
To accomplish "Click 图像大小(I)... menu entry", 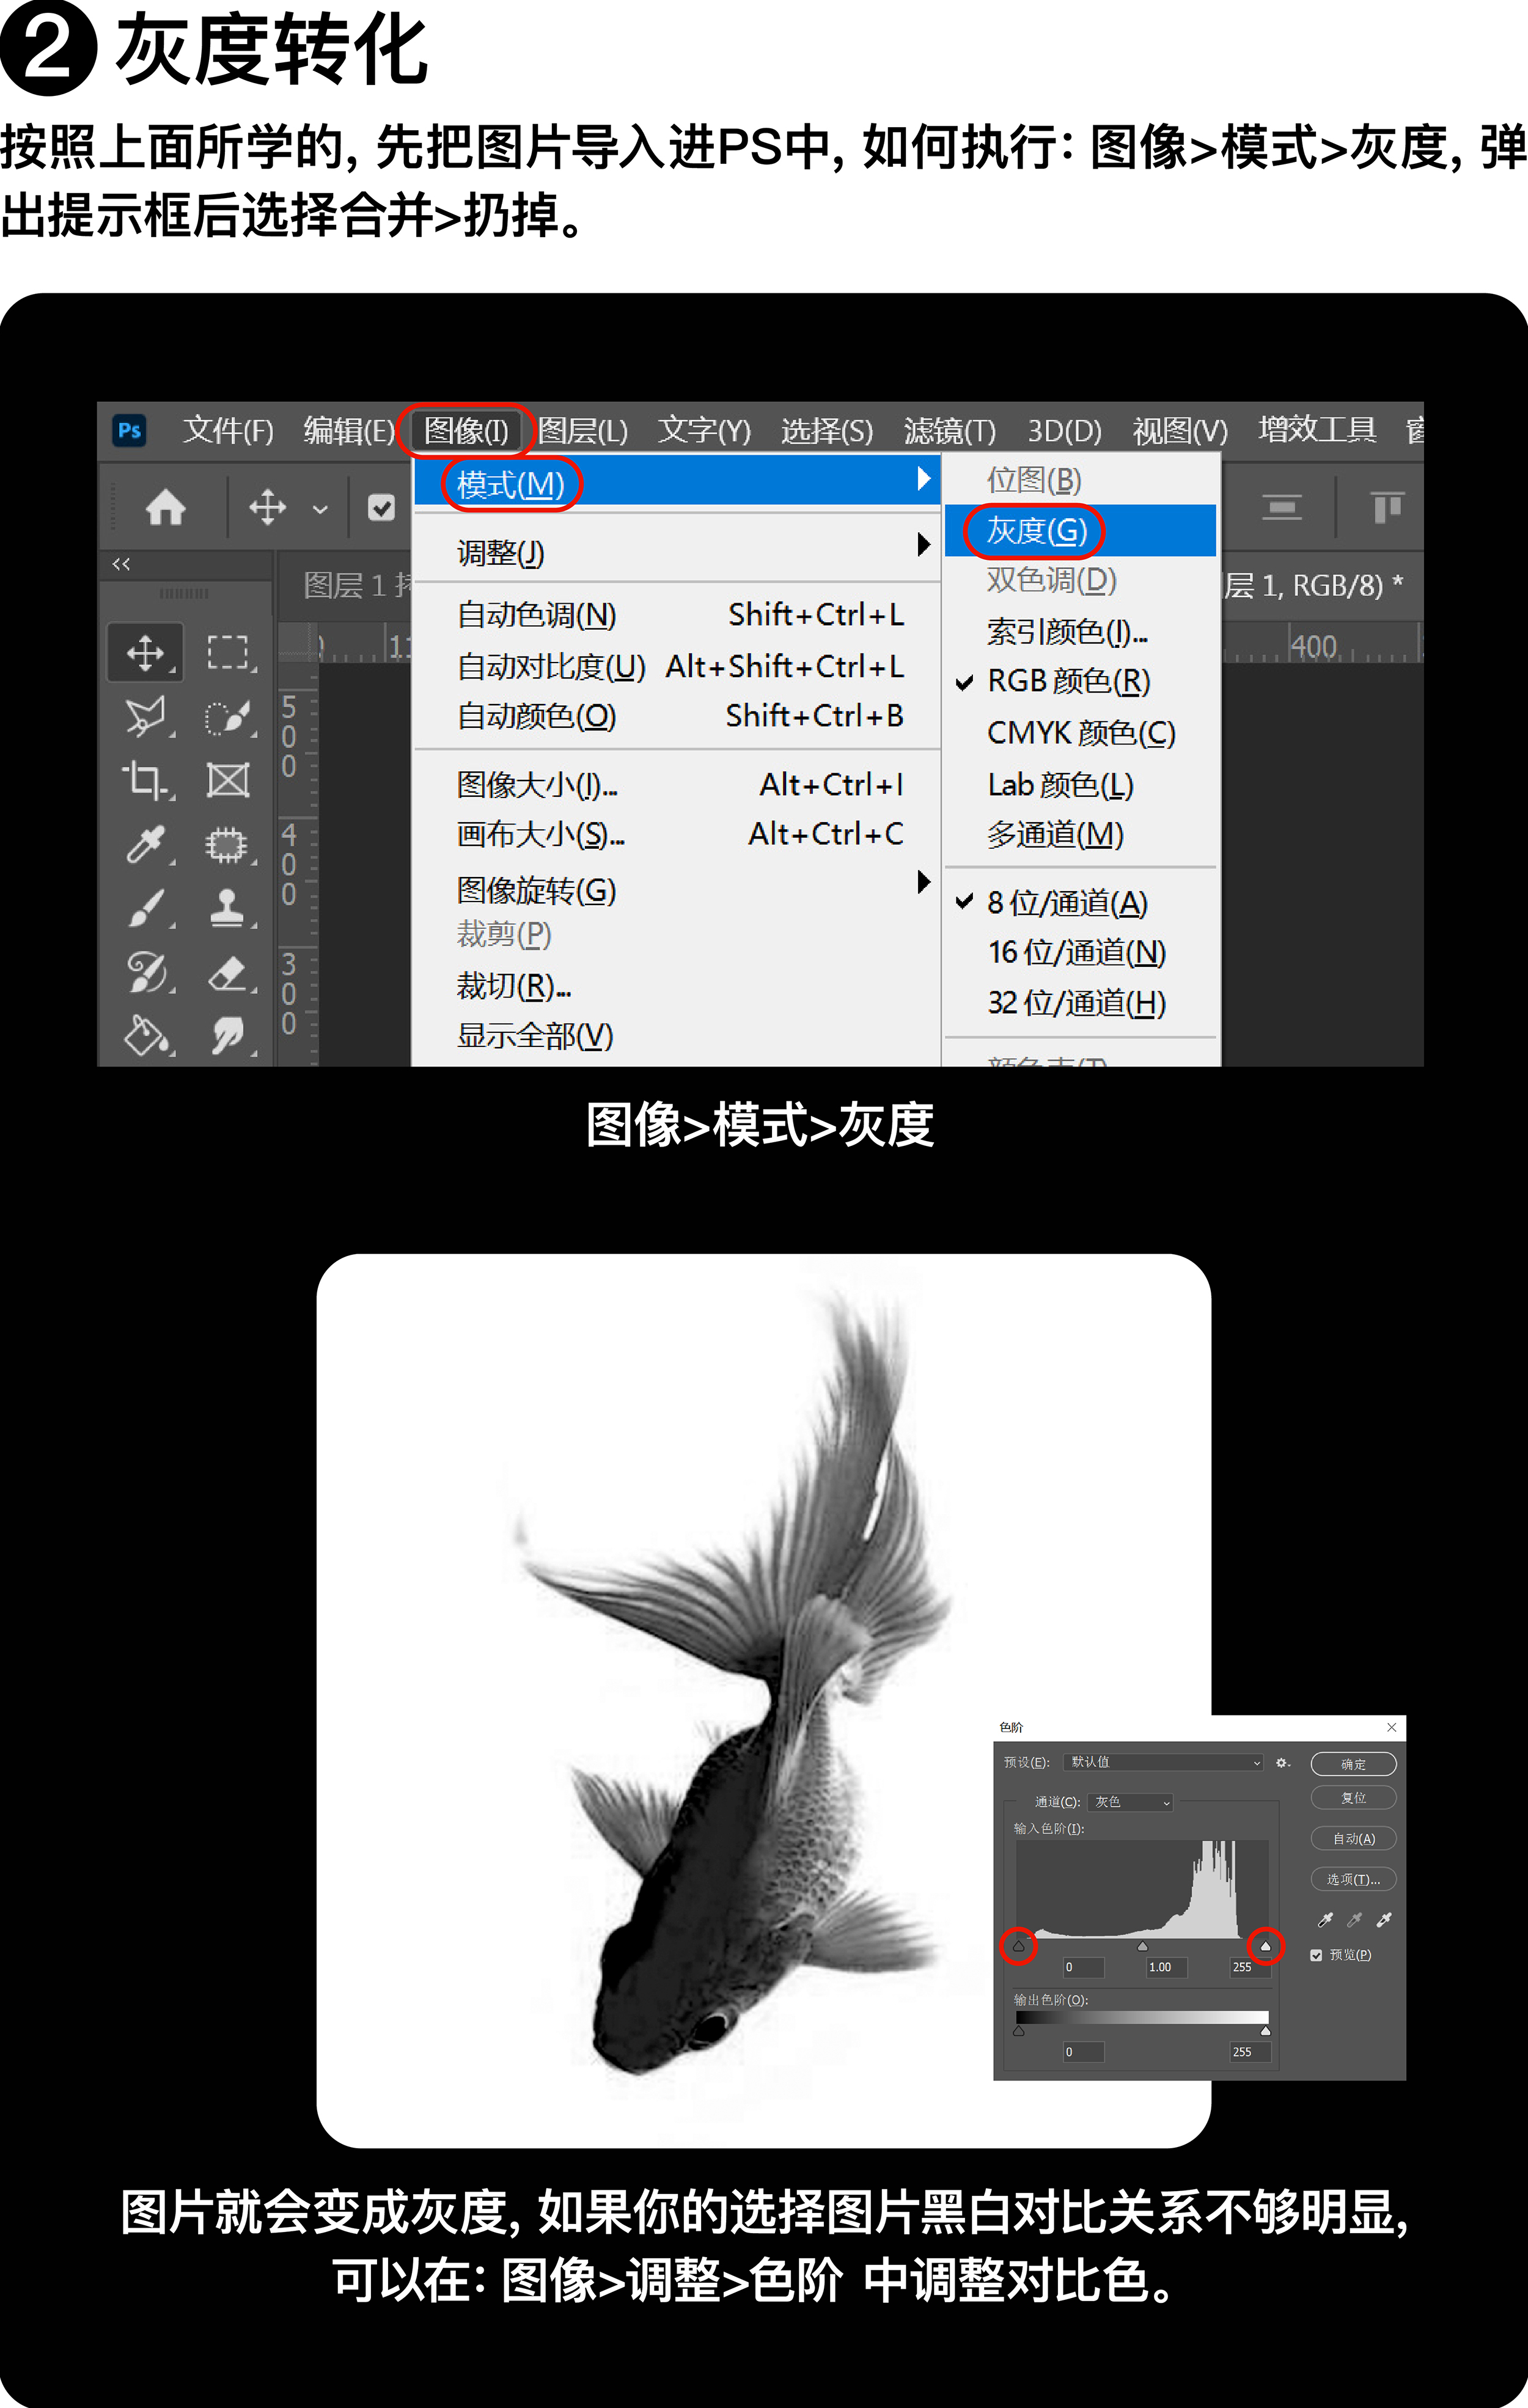I will [677, 785].
